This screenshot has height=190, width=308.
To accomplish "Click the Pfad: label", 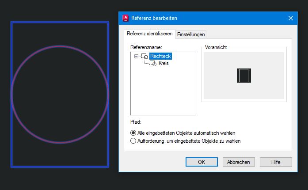I will pos(136,122).
